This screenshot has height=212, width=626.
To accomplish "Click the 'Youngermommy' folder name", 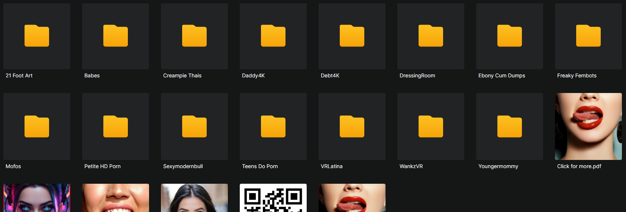I will click(498, 166).
